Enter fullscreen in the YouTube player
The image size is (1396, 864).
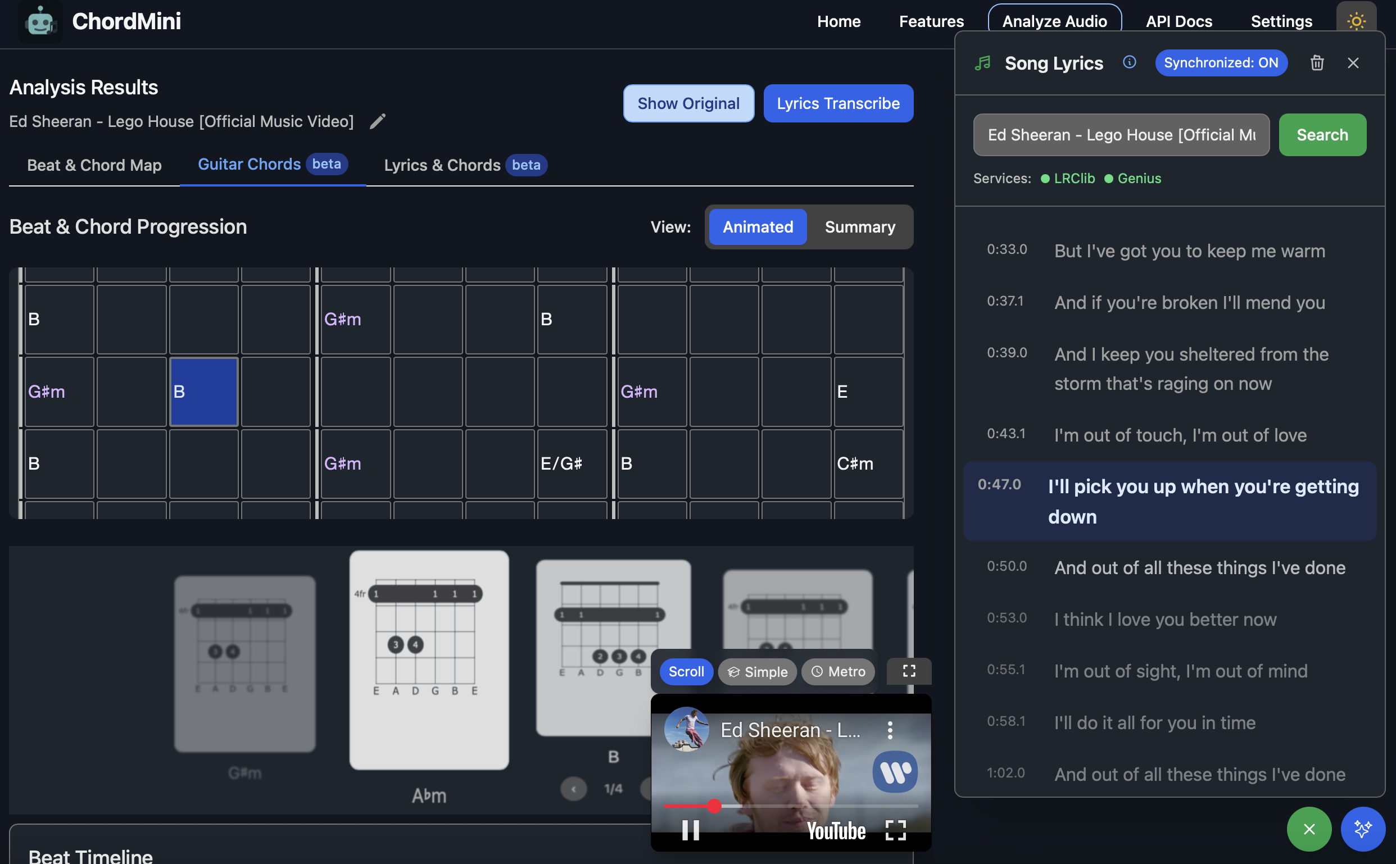pyautogui.click(x=895, y=830)
